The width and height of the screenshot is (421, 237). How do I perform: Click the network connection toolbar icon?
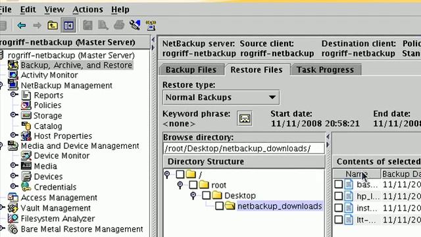[x=151, y=25]
